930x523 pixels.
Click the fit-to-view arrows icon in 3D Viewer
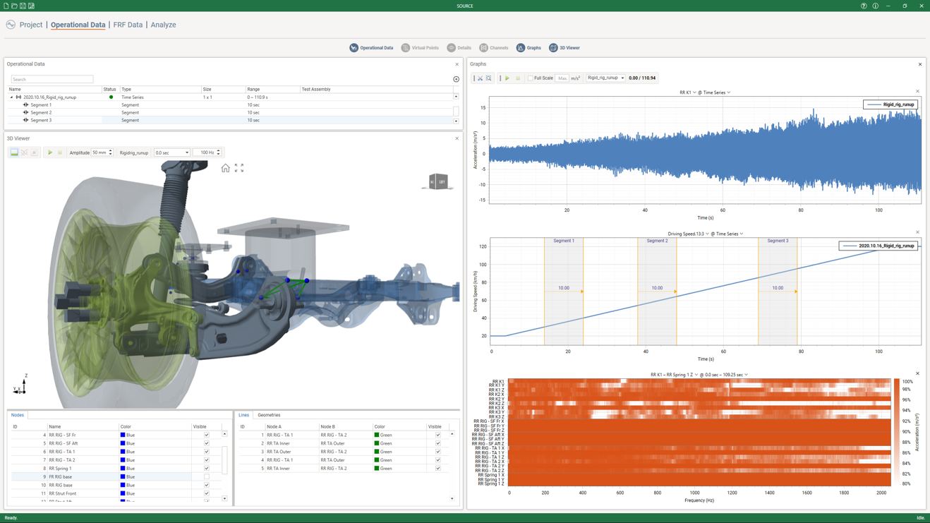[x=239, y=168]
